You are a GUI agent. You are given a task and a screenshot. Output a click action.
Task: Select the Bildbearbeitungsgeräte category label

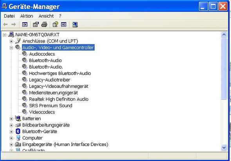(46, 125)
